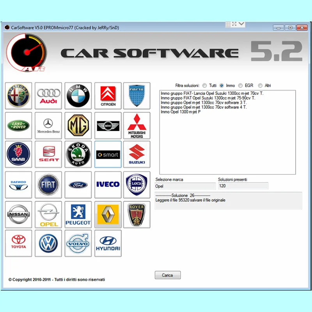Choose the Ford brand logo
Screen dimensions: 312x312
(x=78, y=185)
